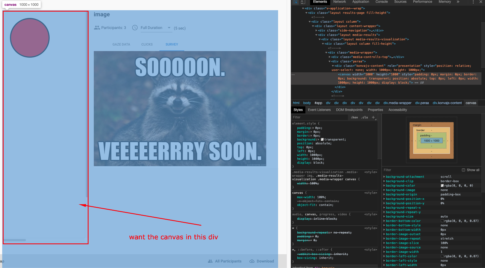The width and height of the screenshot is (485, 268).
Task: Click the clock icon beside Full Duration
Action: click(135, 28)
